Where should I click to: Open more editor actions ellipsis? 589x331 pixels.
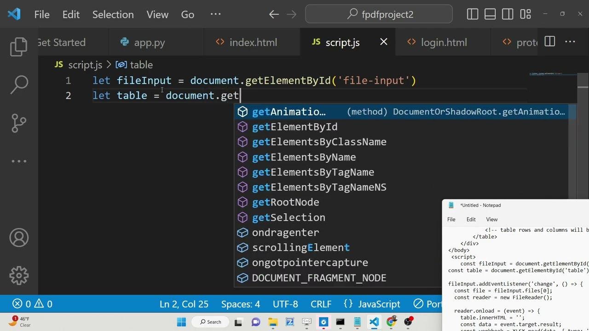(570, 42)
